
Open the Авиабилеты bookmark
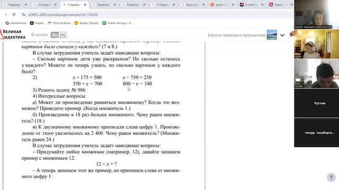click(16, 23)
